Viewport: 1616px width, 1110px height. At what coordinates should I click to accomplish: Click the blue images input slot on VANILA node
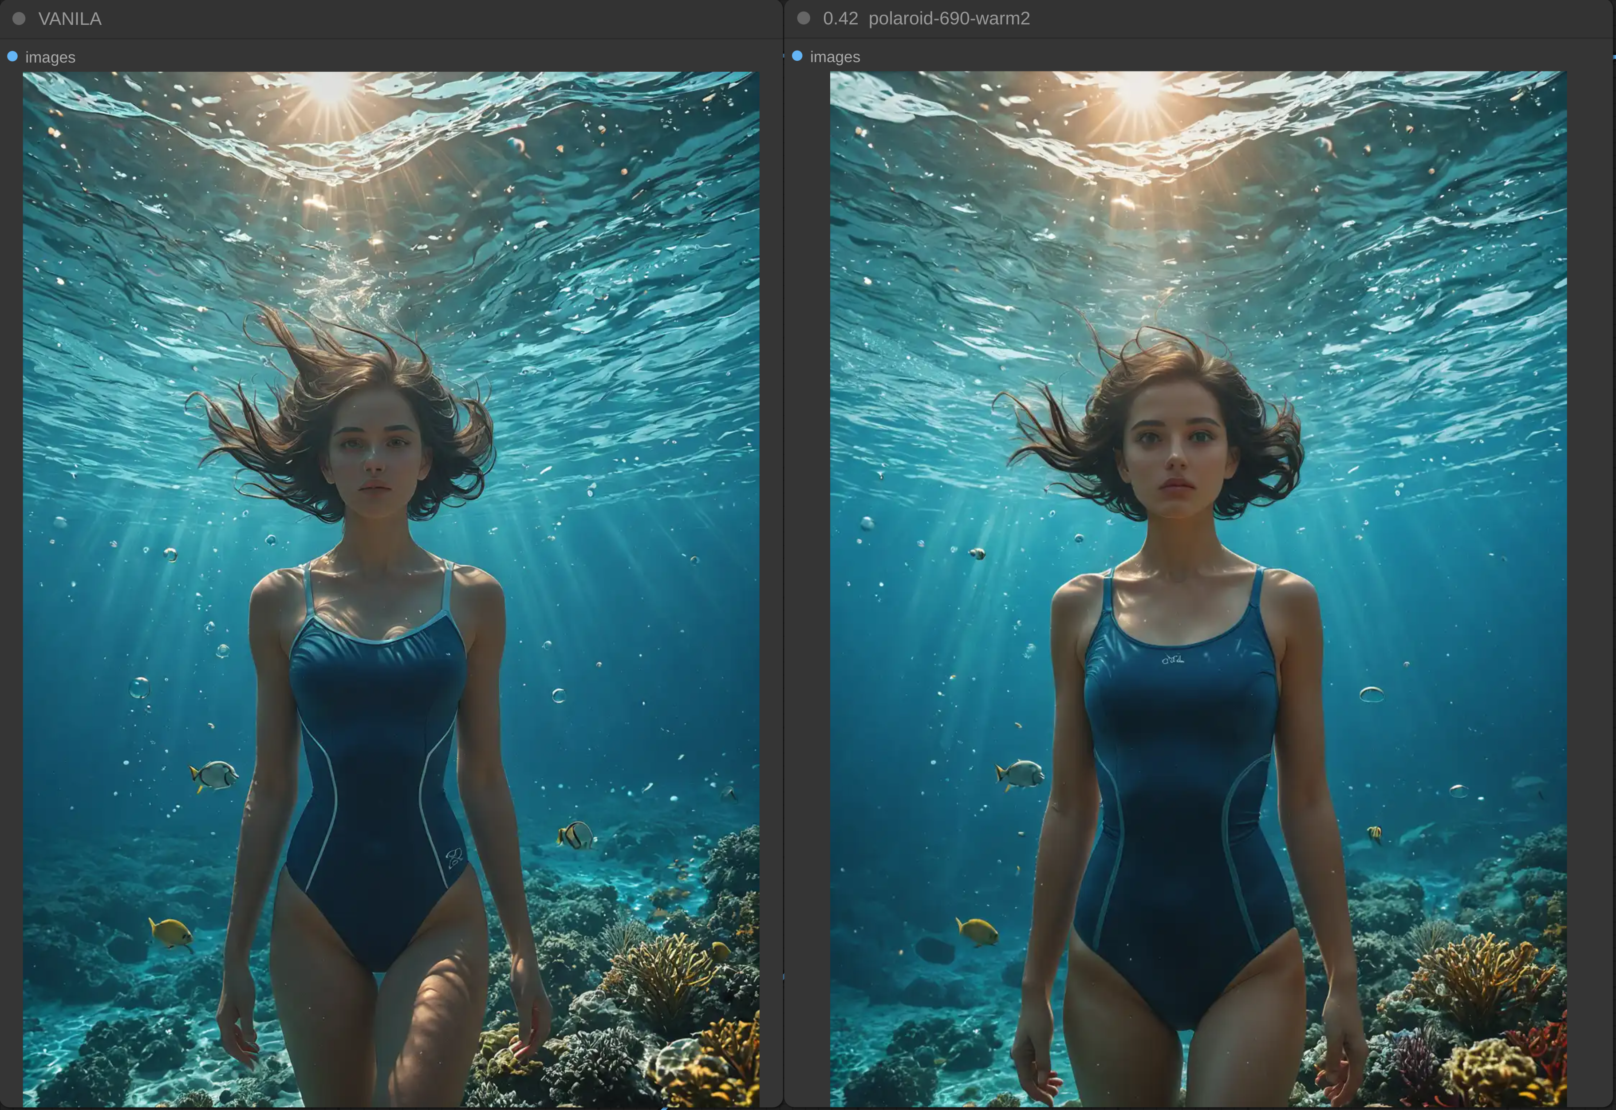click(x=12, y=56)
